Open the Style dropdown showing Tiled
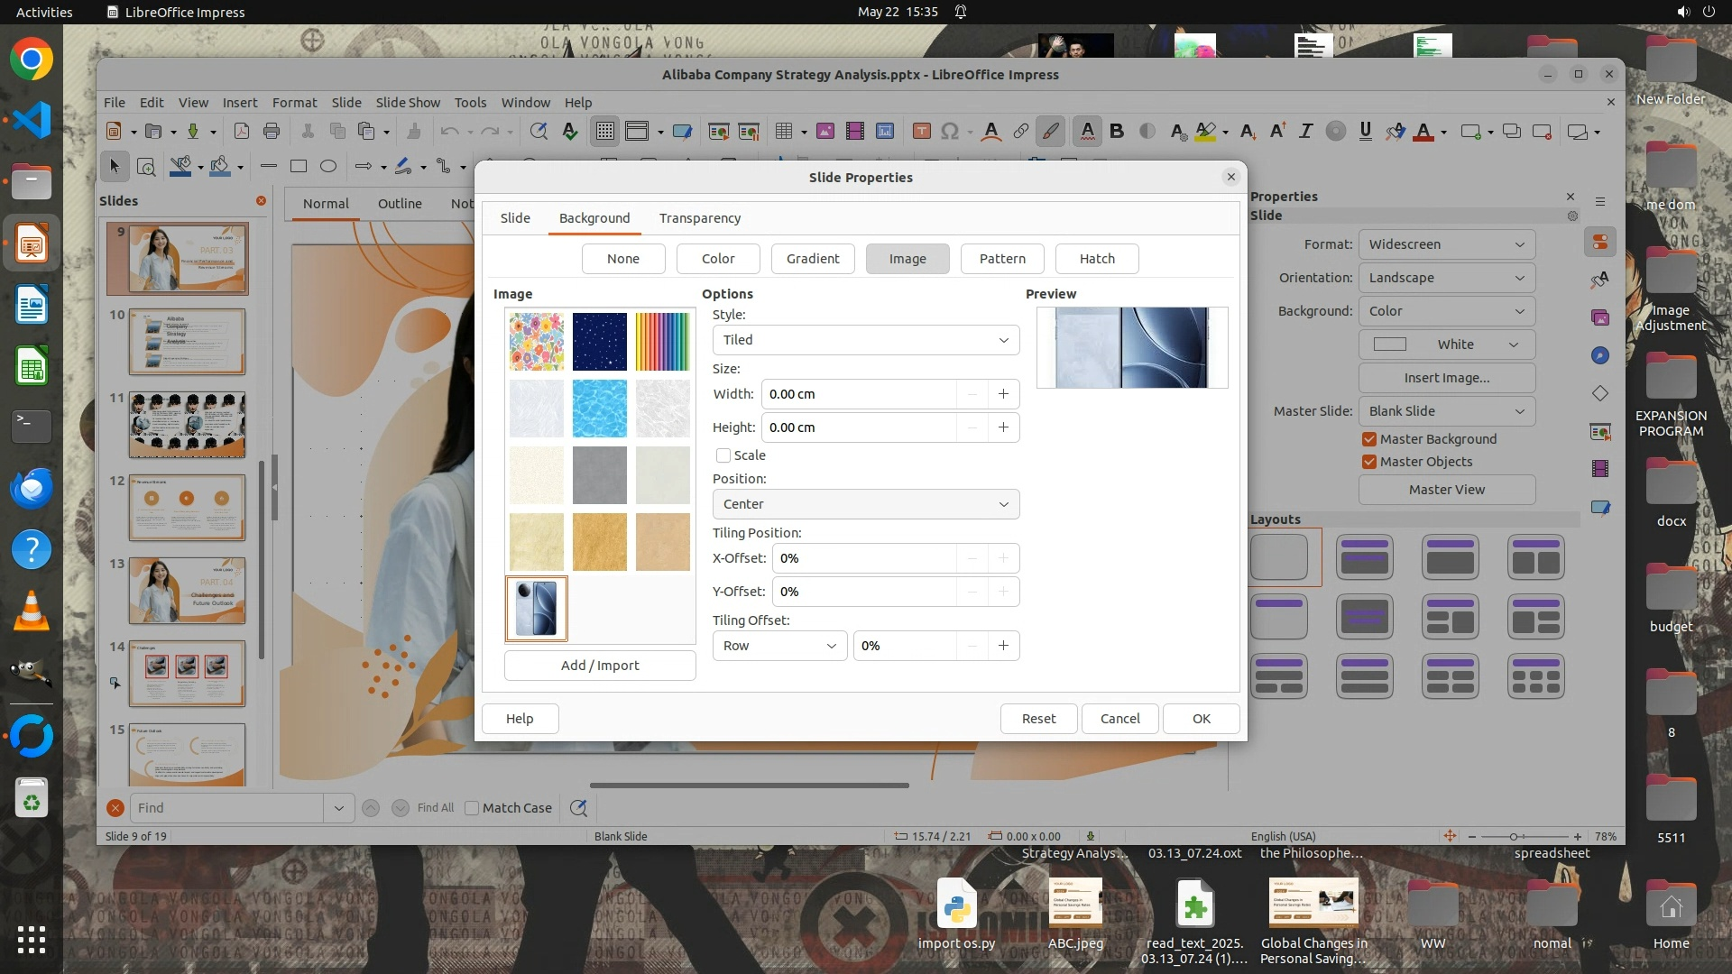1732x974 pixels. click(865, 340)
